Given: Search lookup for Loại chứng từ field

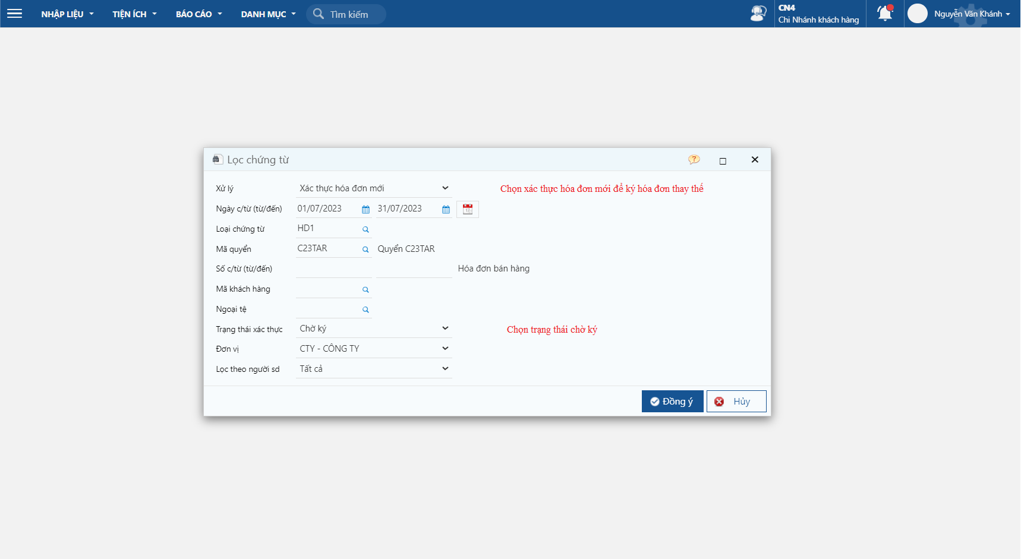Looking at the screenshot, I should pyautogui.click(x=365, y=229).
